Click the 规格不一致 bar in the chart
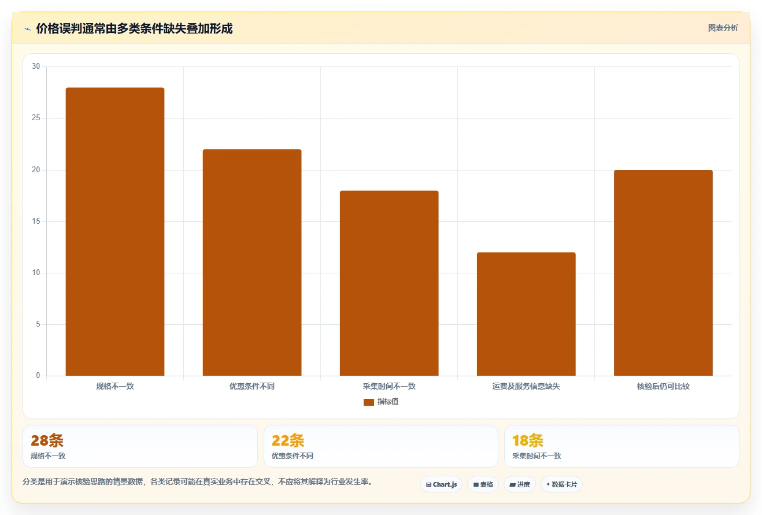 coord(115,232)
